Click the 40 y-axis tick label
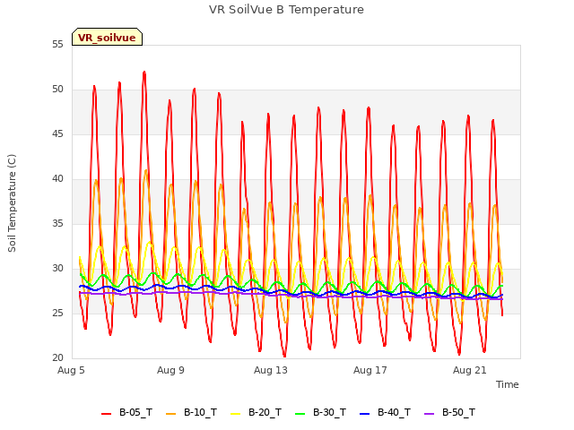The height and width of the screenshot is (430, 574). click(x=57, y=179)
